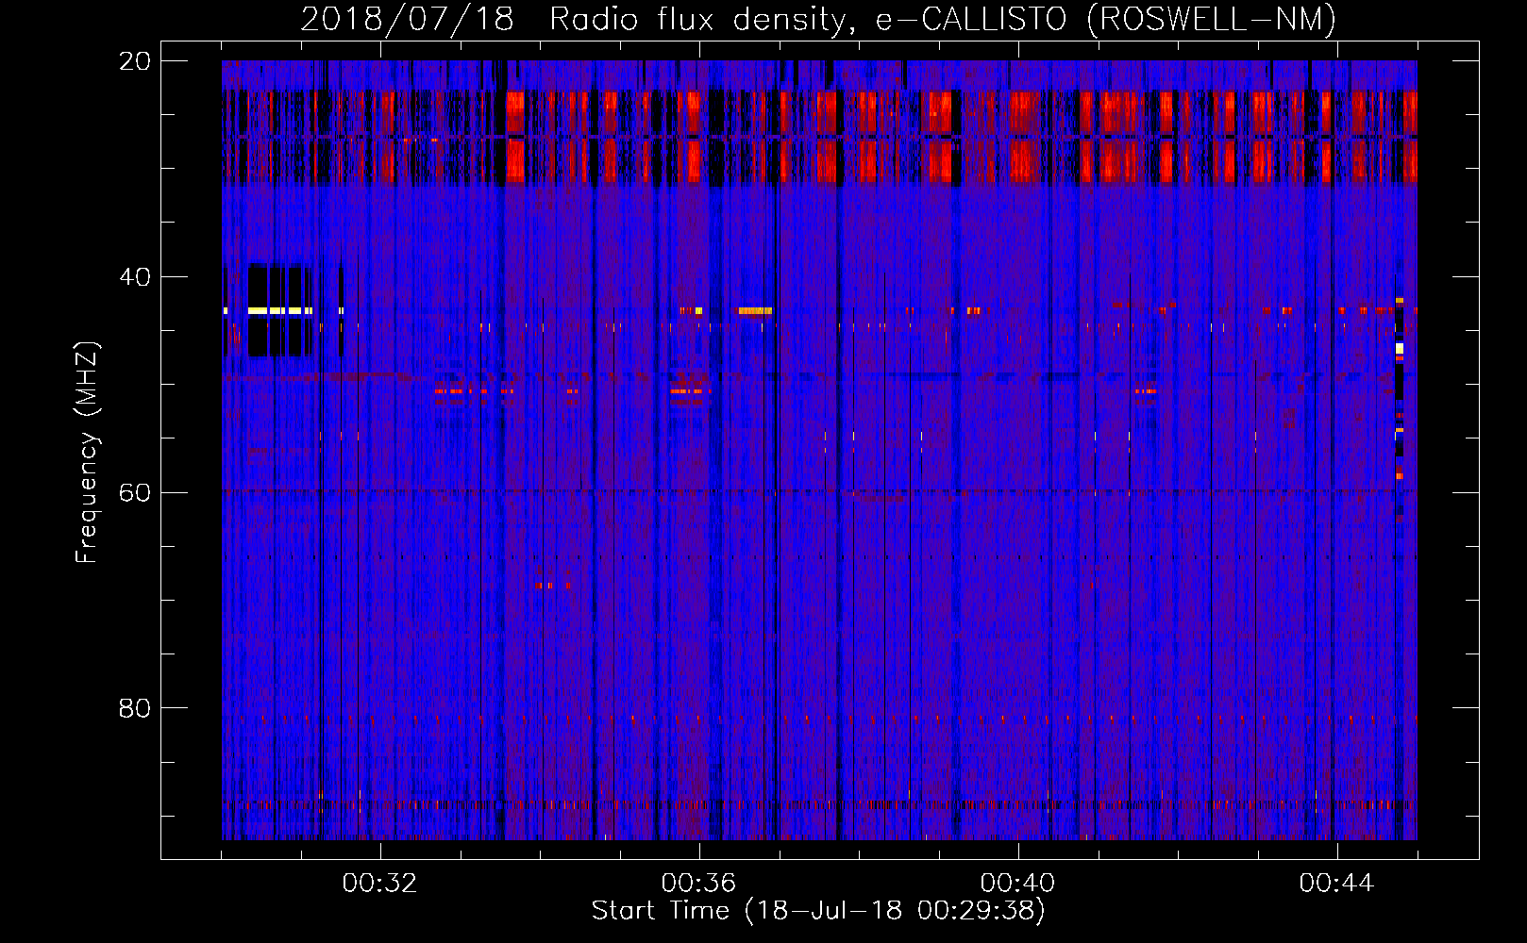Click the frequency tick label '60'

(x=135, y=493)
